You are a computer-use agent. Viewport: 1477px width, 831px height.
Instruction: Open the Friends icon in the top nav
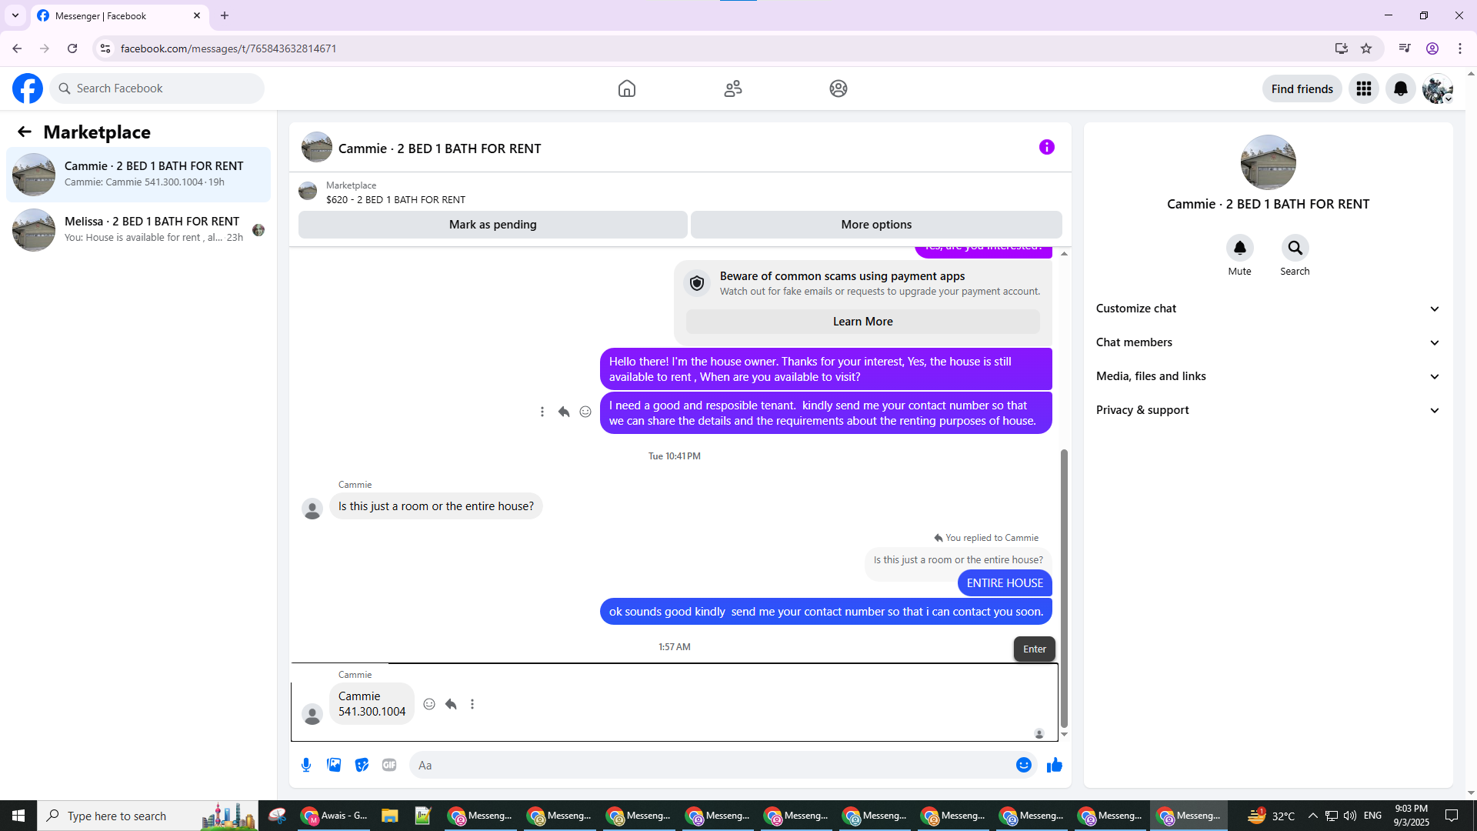click(733, 88)
